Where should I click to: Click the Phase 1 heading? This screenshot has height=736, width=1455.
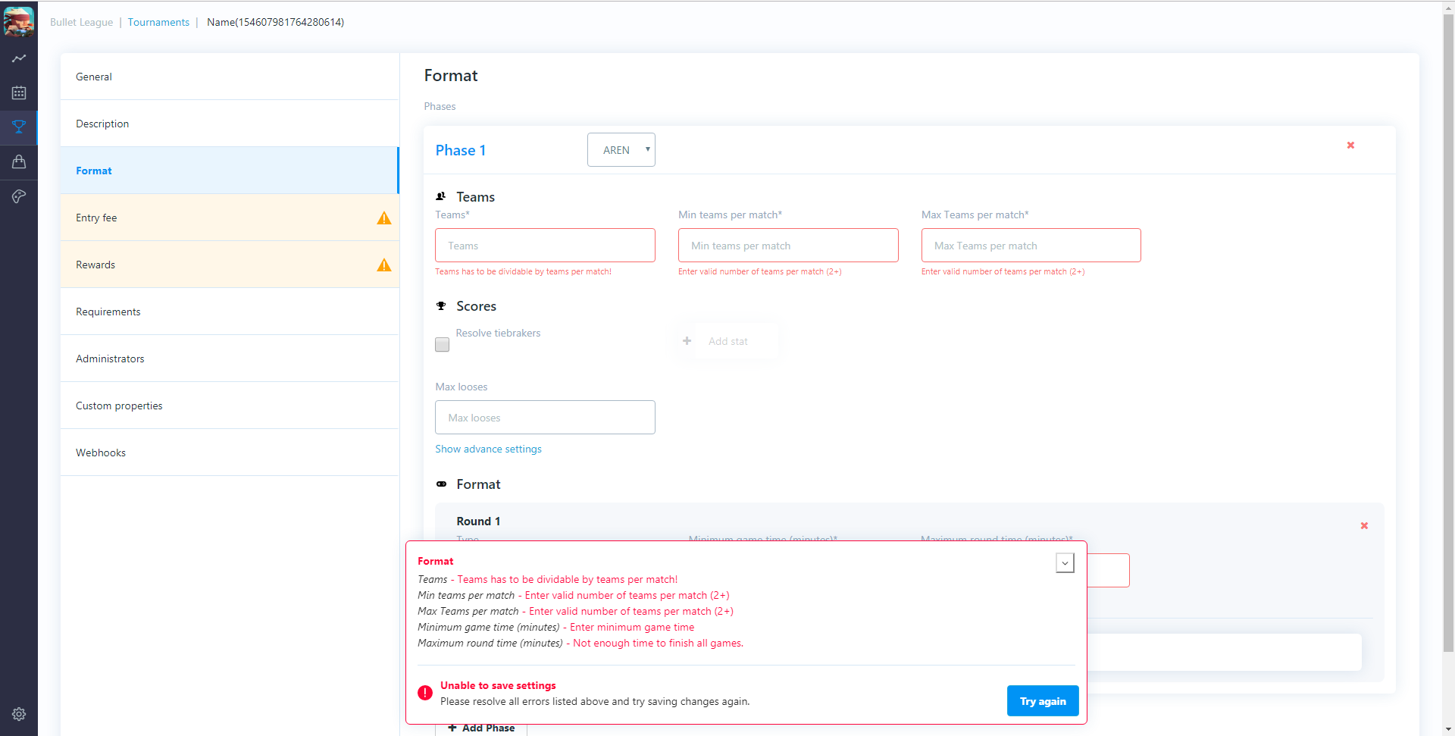click(461, 150)
